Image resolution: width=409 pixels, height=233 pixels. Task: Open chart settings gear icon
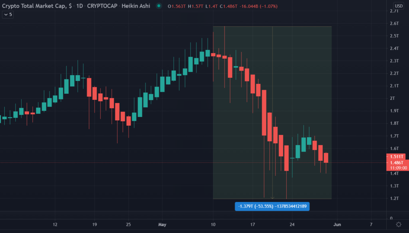tap(399, 224)
